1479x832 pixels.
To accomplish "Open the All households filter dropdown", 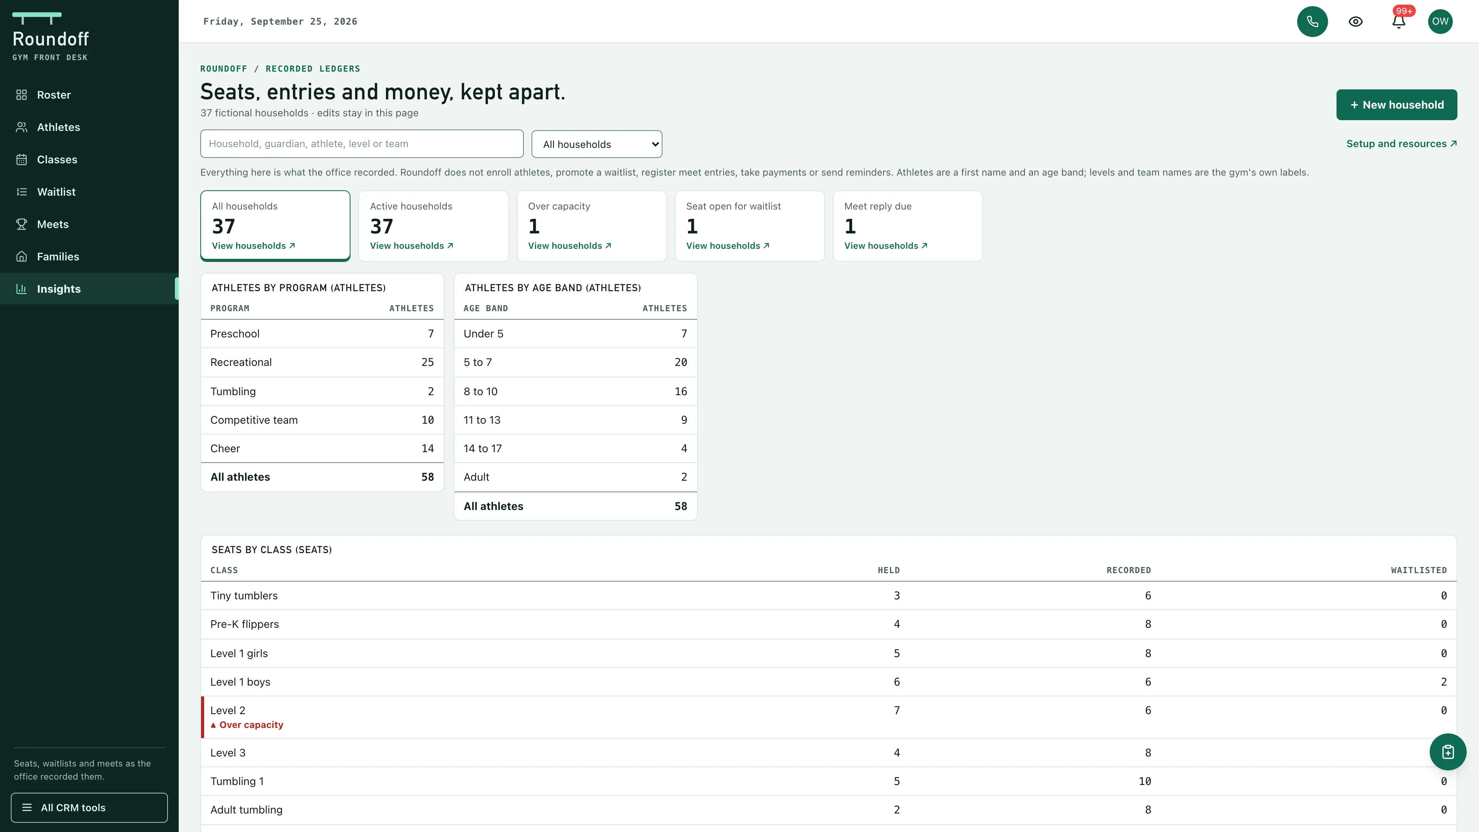I will (x=597, y=144).
